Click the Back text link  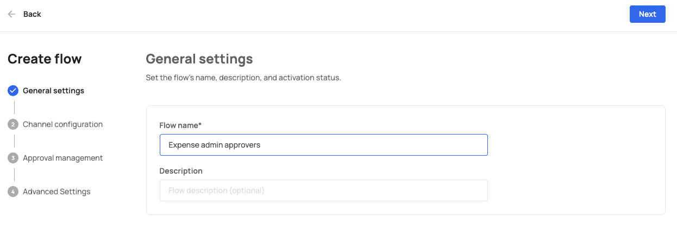pyautogui.click(x=32, y=14)
